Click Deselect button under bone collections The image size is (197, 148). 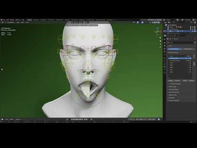[192, 81]
